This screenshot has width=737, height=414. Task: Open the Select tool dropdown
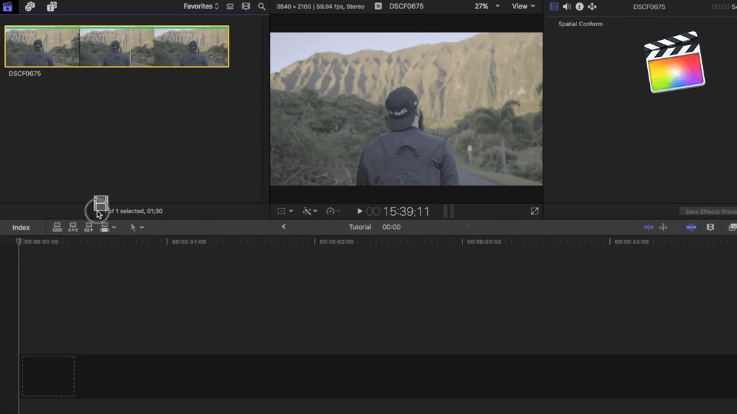[x=137, y=227]
